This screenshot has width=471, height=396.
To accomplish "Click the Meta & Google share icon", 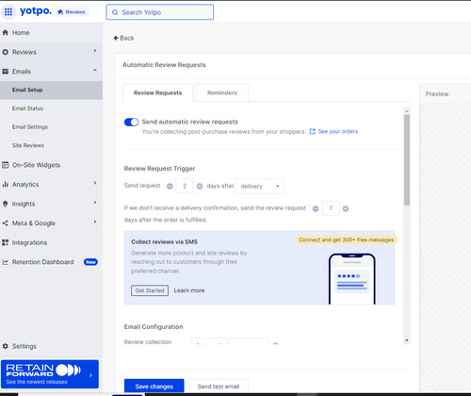I will pyautogui.click(x=5, y=223).
